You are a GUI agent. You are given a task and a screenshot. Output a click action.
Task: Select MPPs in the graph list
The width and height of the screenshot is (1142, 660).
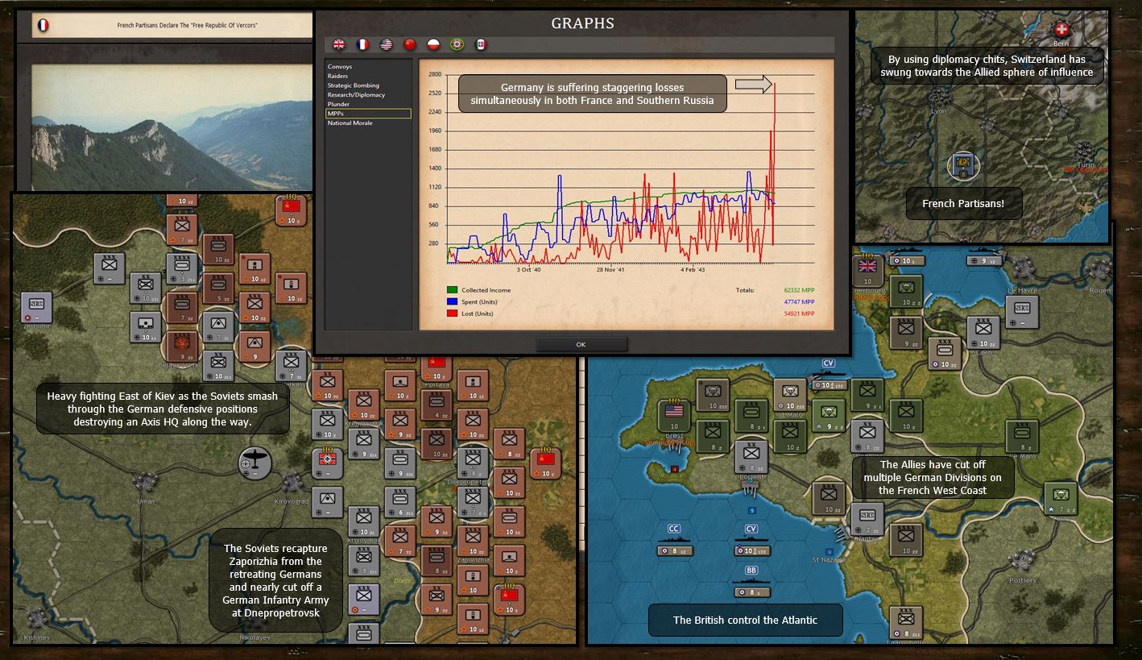tap(368, 114)
